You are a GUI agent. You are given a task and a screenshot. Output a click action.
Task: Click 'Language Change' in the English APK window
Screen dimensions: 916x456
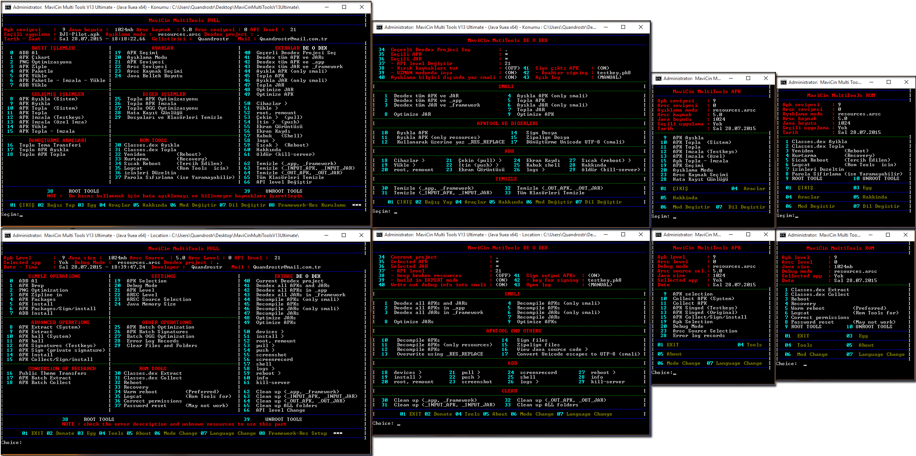tap(739, 363)
